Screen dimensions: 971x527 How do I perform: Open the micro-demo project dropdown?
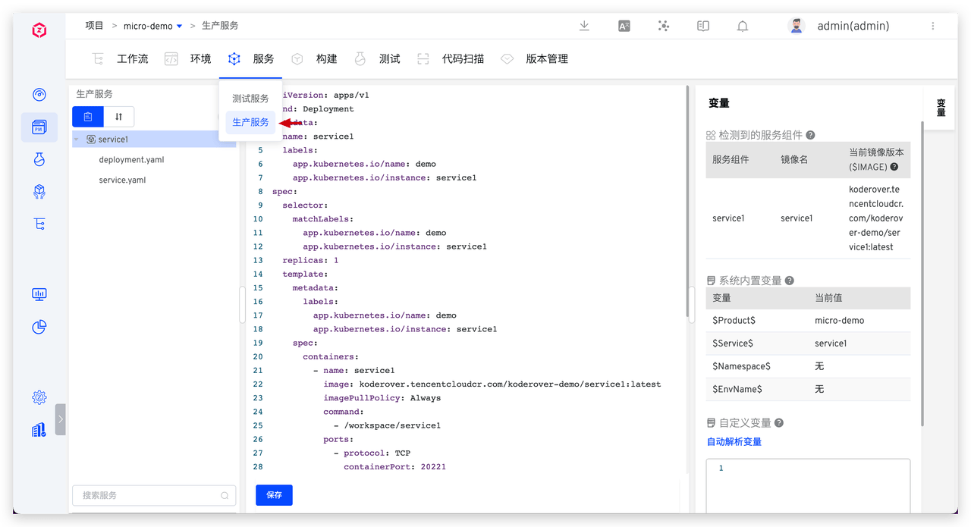[x=151, y=25]
